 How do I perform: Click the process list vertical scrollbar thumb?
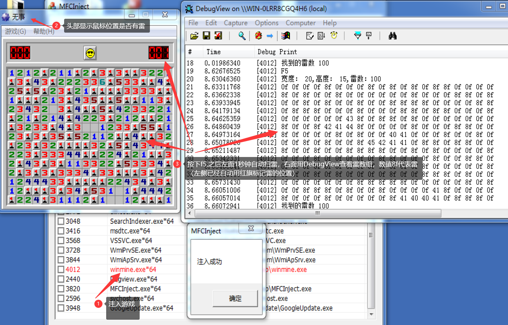coord(371,235)
